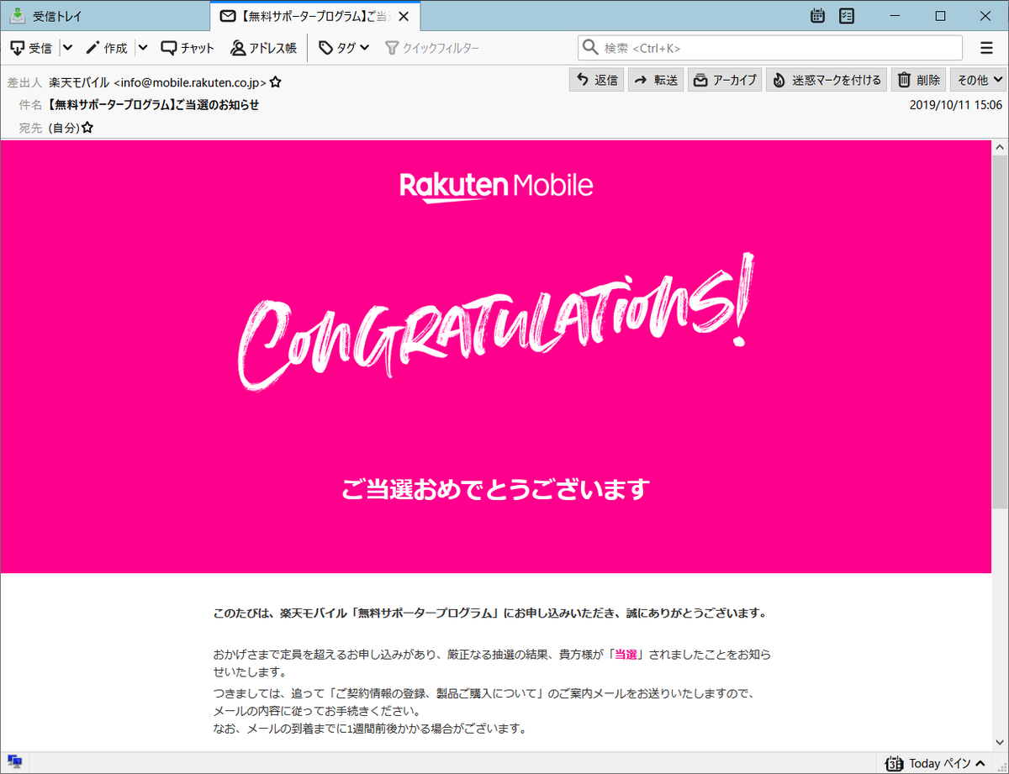
Task: Click the heading ご当選おめでとうございます
Action: (496, 489)
